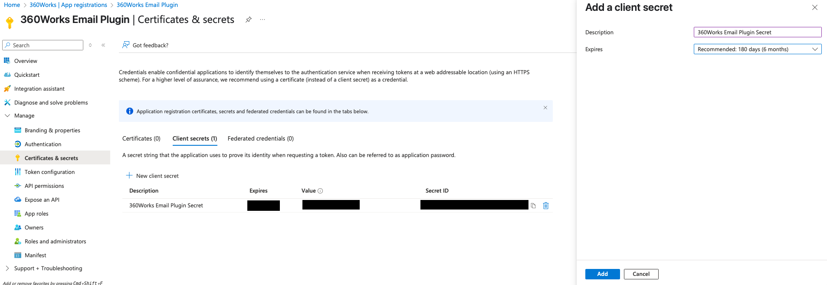Open API permissions in sidebar
The image size is (827, 285).
pyautogui.click(x=44, y=186)
